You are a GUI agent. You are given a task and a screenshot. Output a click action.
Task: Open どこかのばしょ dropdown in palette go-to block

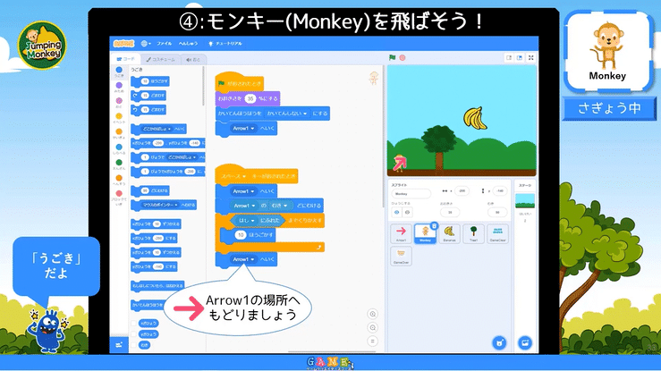156,129
